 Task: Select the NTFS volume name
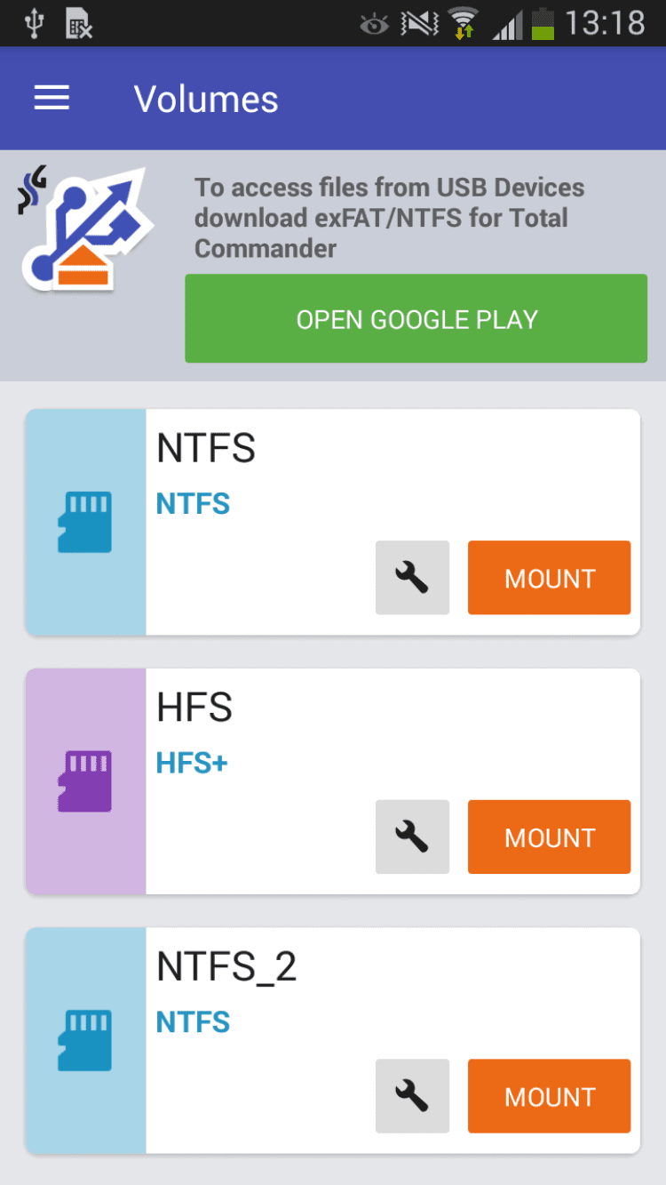[x=206, y=449]
